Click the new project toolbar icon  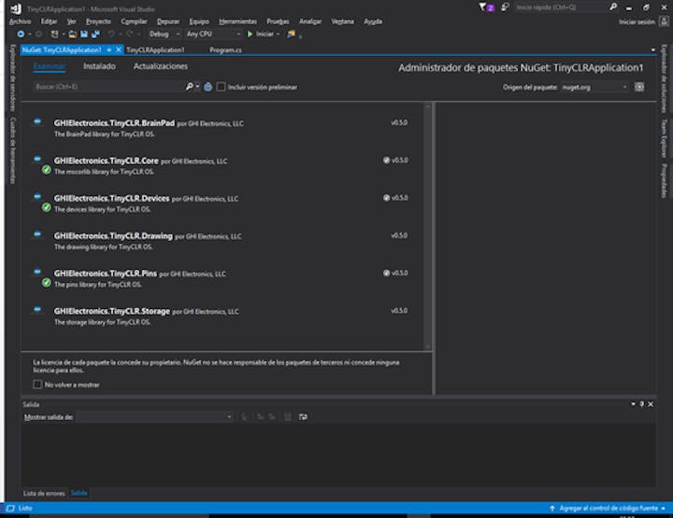tap(55, 34)
